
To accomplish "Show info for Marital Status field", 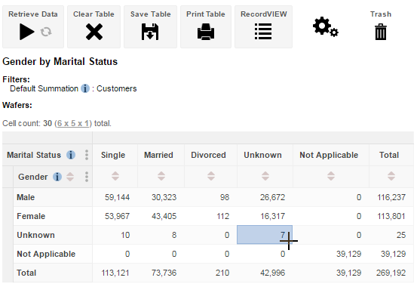I will coord(71,155).
